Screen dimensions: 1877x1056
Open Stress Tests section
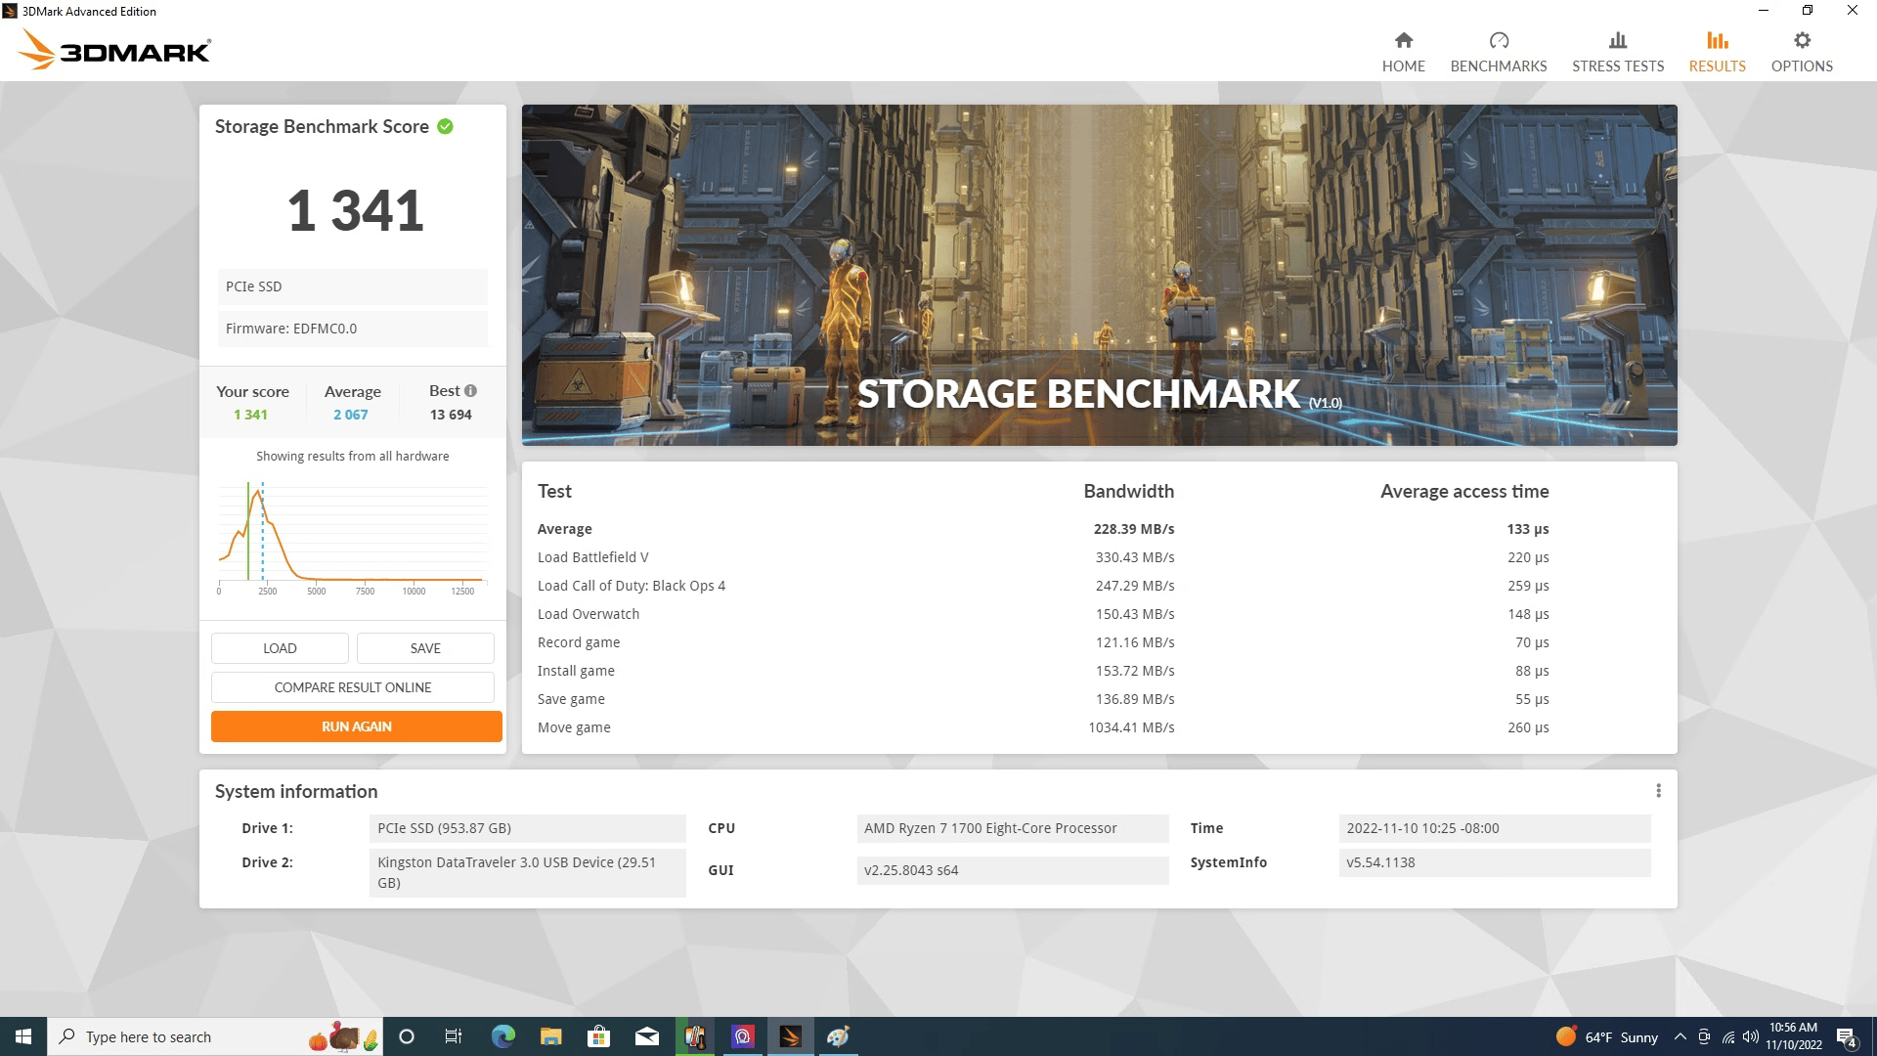click(x=1617, y=52)
